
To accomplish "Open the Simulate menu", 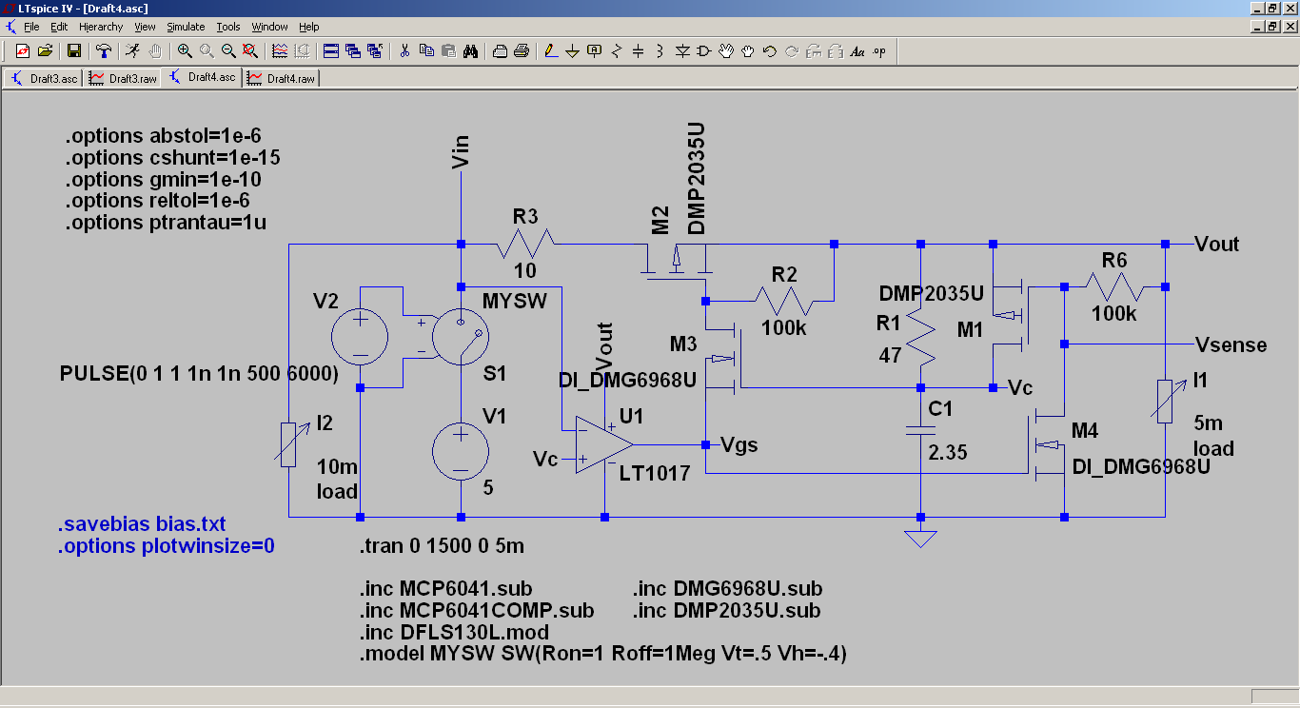I will coord(186,27).
